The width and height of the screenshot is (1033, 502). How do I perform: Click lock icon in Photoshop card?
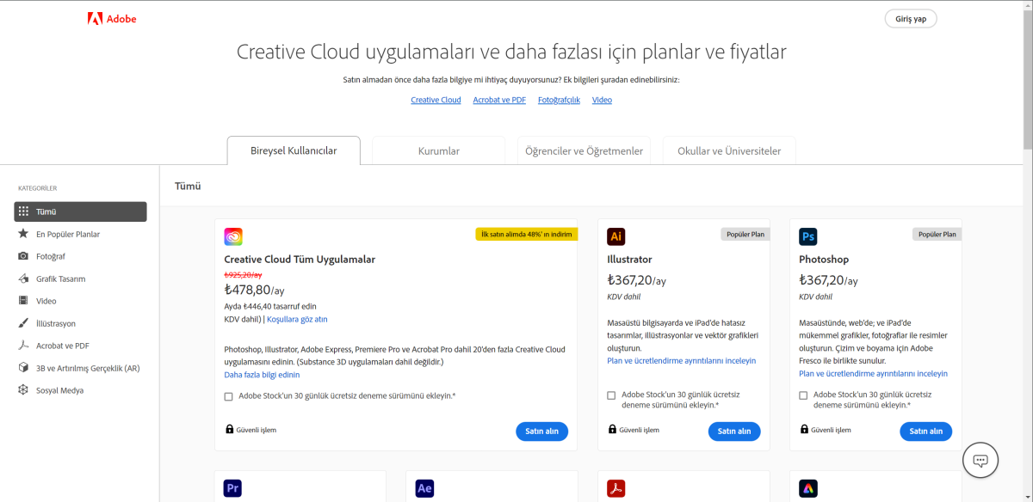point(804,430)
